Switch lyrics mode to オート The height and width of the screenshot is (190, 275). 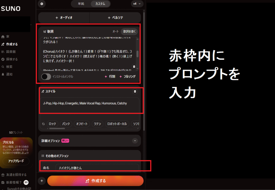coord(115,32)
